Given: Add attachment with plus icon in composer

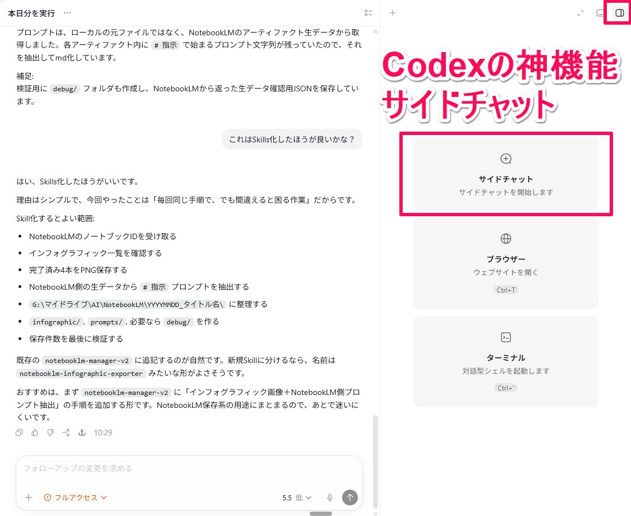Looking at the screenshot, I should (29, 498).
